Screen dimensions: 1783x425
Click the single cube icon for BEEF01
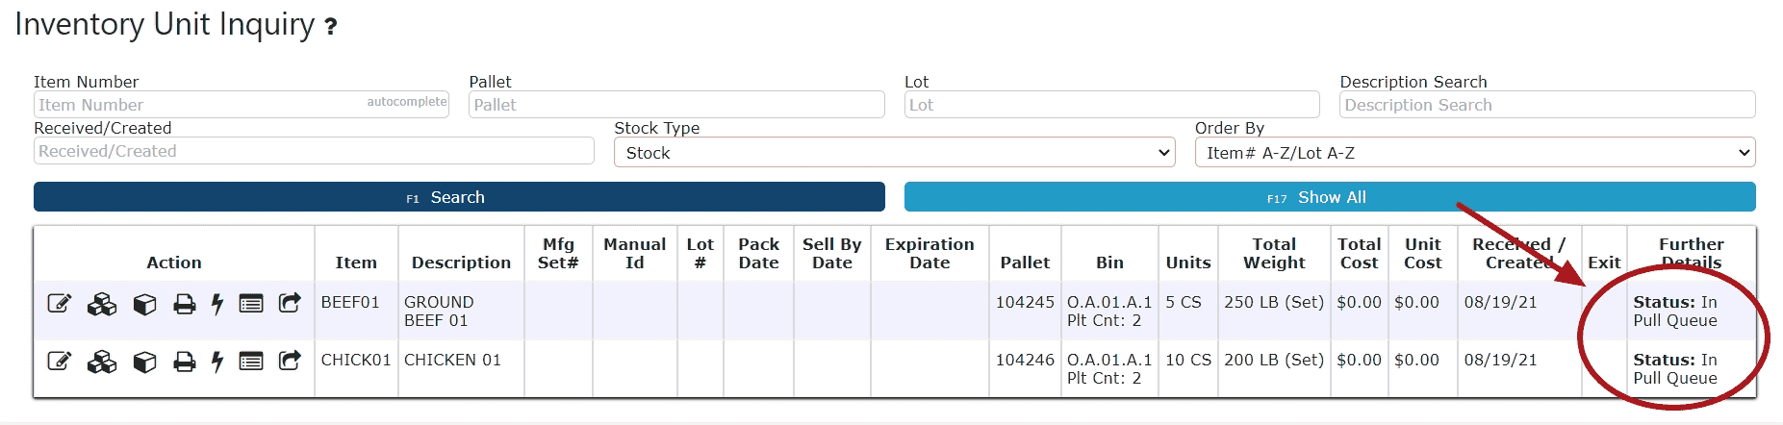(x=144, y=305)
